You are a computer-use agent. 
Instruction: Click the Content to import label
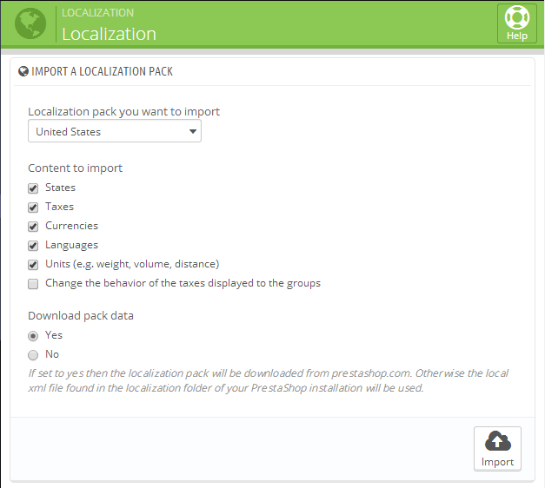point(75,168)
